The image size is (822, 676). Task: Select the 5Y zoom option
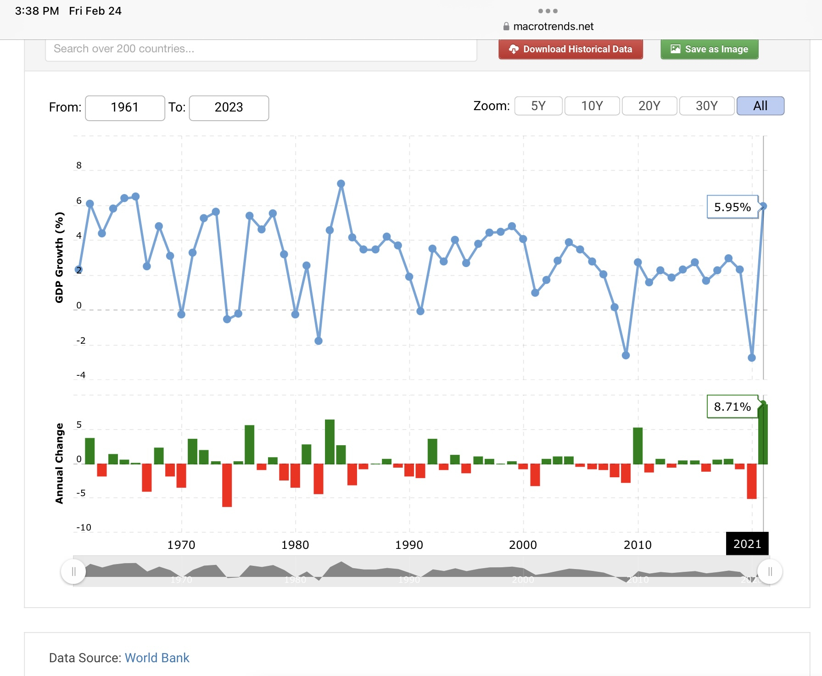[538, 106]
